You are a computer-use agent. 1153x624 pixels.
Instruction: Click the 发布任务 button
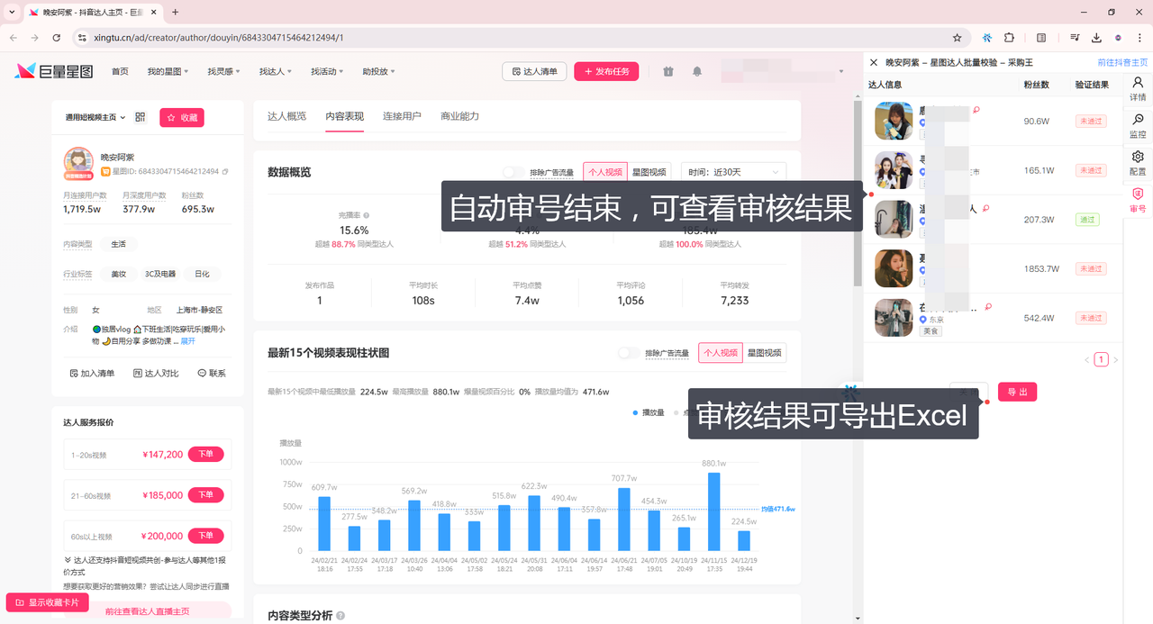tap(606, 72)
